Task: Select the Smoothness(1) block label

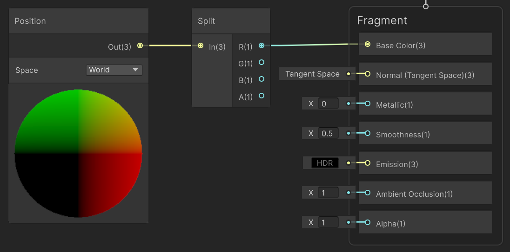Action: click(403, 135)
